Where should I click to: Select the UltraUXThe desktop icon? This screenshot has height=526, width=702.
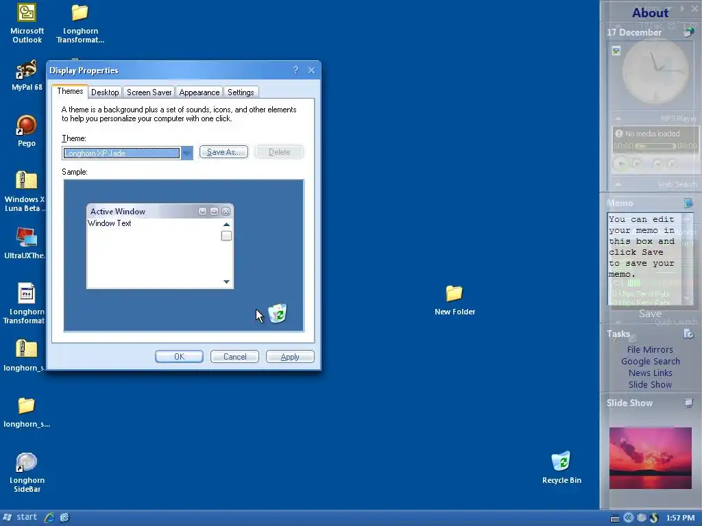point(27,237)
